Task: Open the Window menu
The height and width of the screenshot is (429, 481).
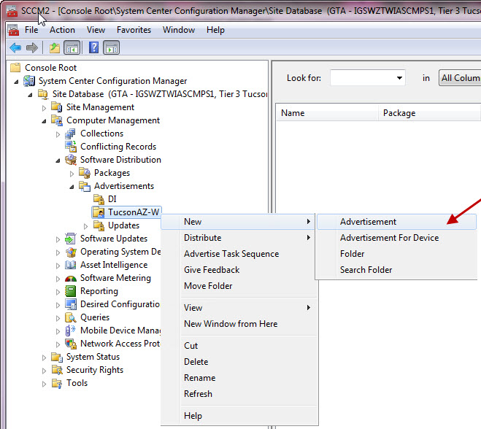Action: (179, 30)
